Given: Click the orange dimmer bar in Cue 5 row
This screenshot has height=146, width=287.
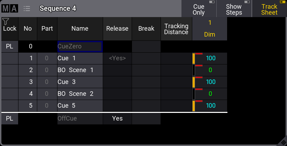Looking at the screenshot, I should 194,106.
